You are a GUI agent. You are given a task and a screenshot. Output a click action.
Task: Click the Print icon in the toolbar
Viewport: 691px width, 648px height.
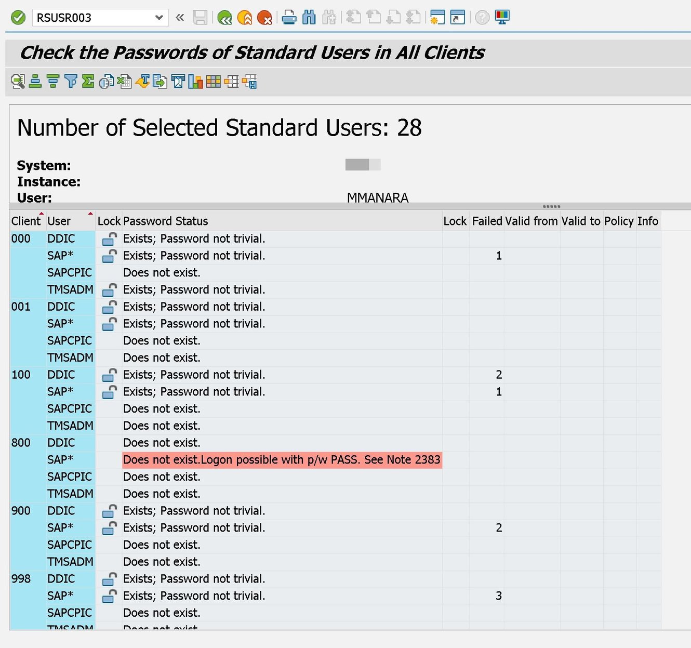(289, 17)
